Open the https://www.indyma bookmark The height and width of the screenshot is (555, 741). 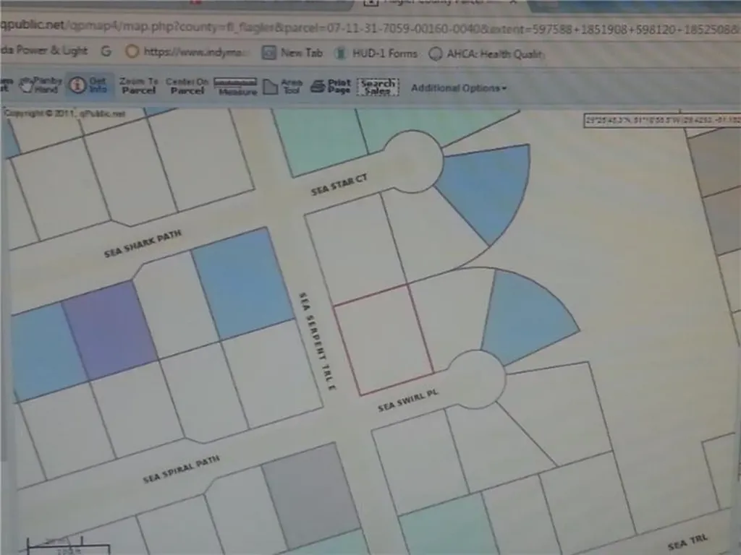186,51
